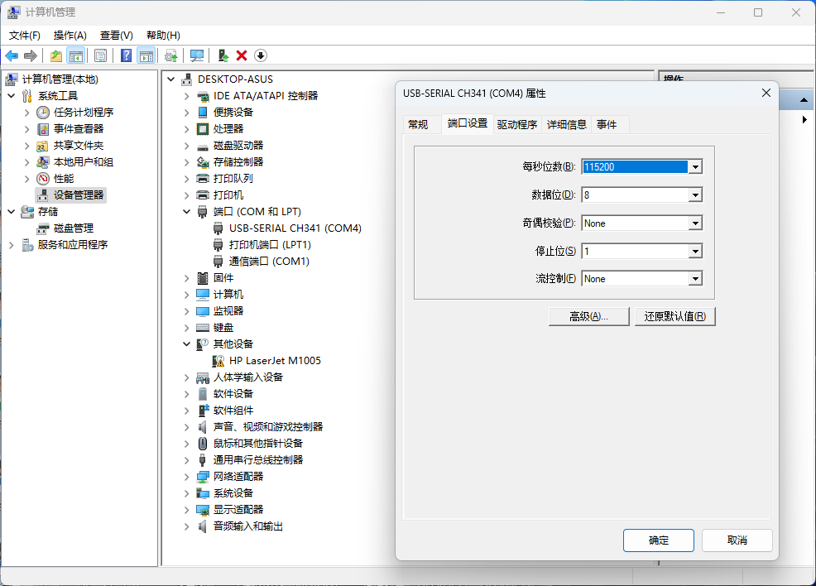Switch to the 端口设置 tab
816x586 pixels.
tap(468, 124)
